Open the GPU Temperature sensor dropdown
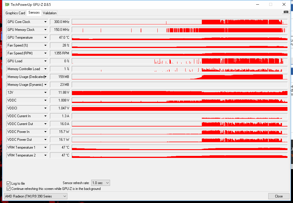This screenshot has height=203, width=293. click(x=45, y=38)
